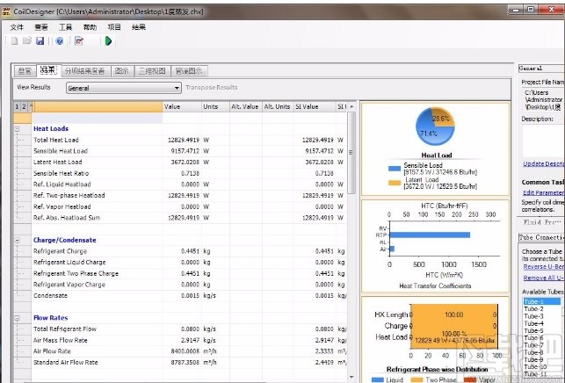Click the results table scroll-up arrow

351,106
